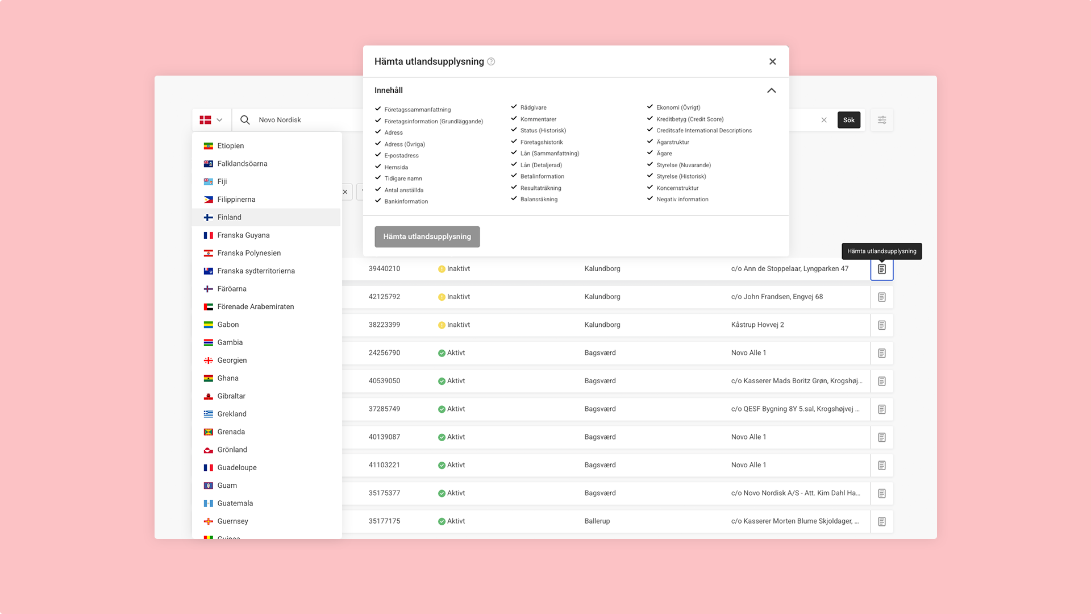Open the help icon beside Hämta utlandsupplysning title
1091x614 pixels.
click(x=492, y=61)
